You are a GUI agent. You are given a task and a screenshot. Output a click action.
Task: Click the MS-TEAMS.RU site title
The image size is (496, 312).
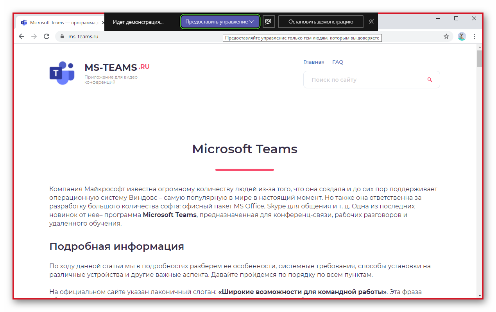[x=117, y=67]
